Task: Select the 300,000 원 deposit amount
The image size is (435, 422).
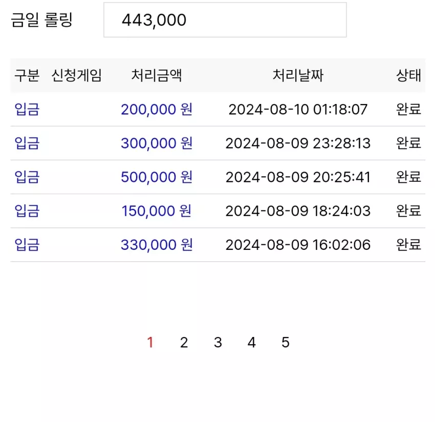Action: point(157,143)
